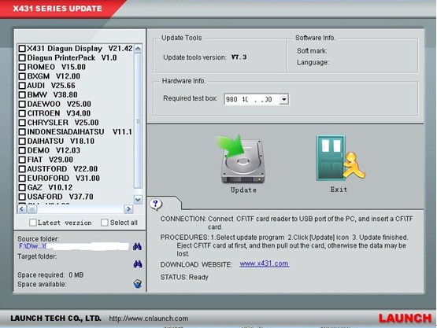Enable the Latest version checkbox
Viewport: 437px width, 328px height.
[33, 223]
